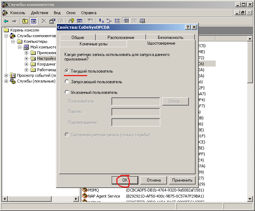This screenshot has height=211, width=255.
Task: Click the tree pane scroll-left arrow
Action: coord(5,199)
